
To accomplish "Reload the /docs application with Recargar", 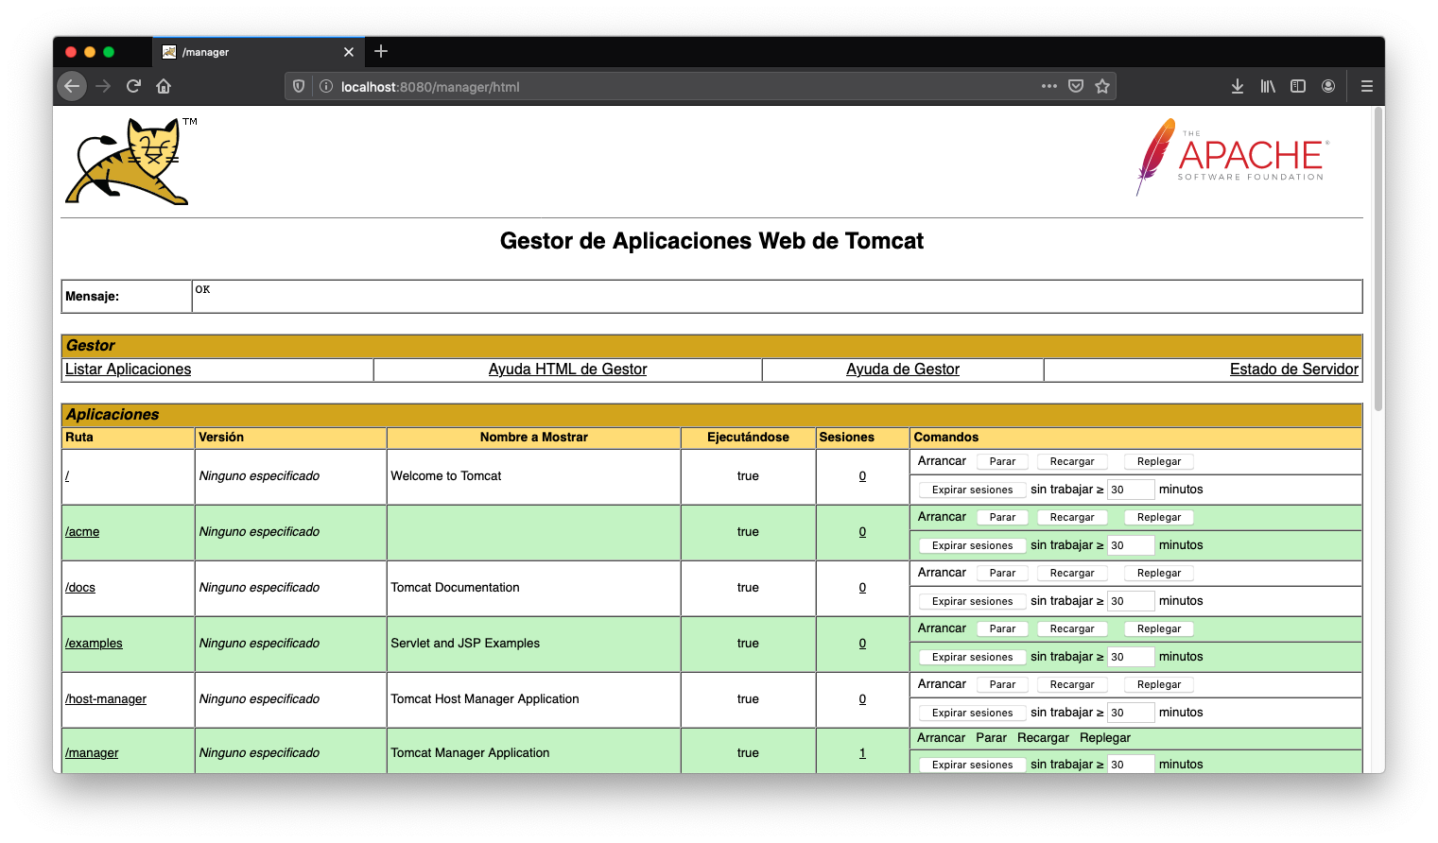I will coord(1072,574).
